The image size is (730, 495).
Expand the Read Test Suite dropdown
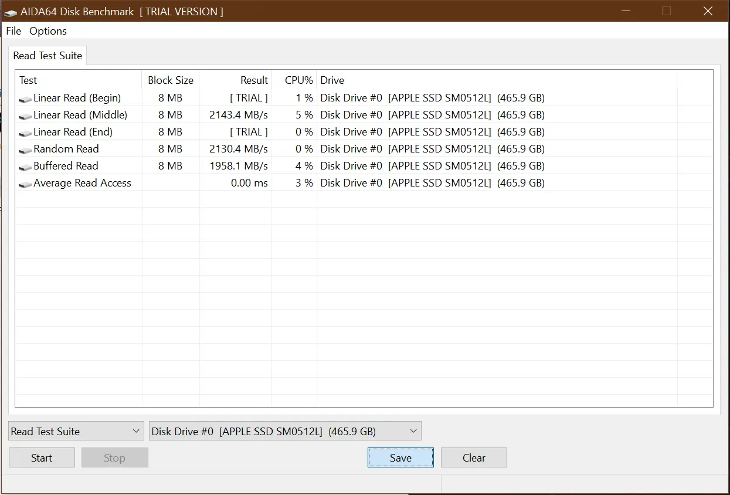click(76, 431)
